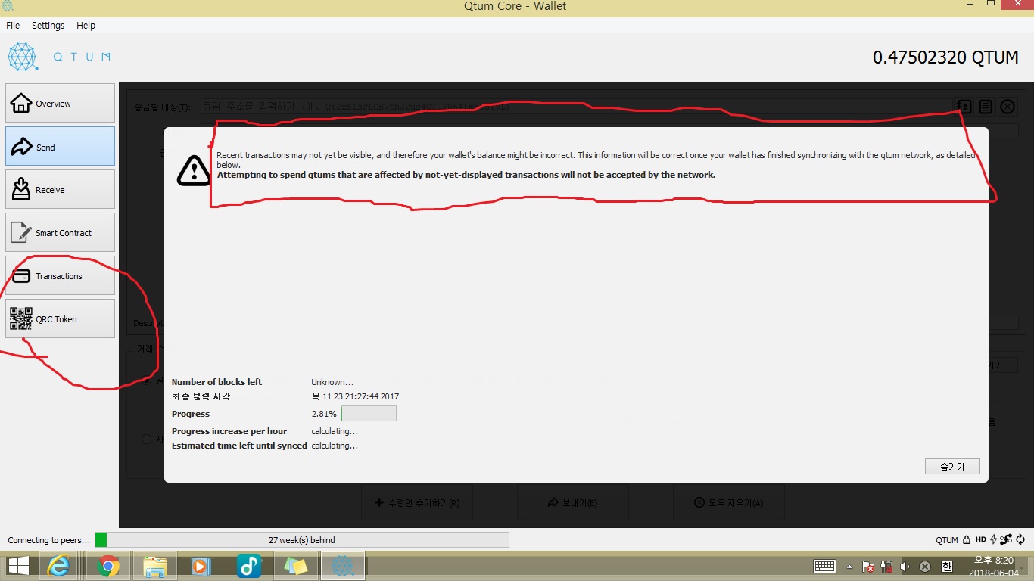Click the 2.81% progress value
1034x581 pixels.
pos(324,414)
